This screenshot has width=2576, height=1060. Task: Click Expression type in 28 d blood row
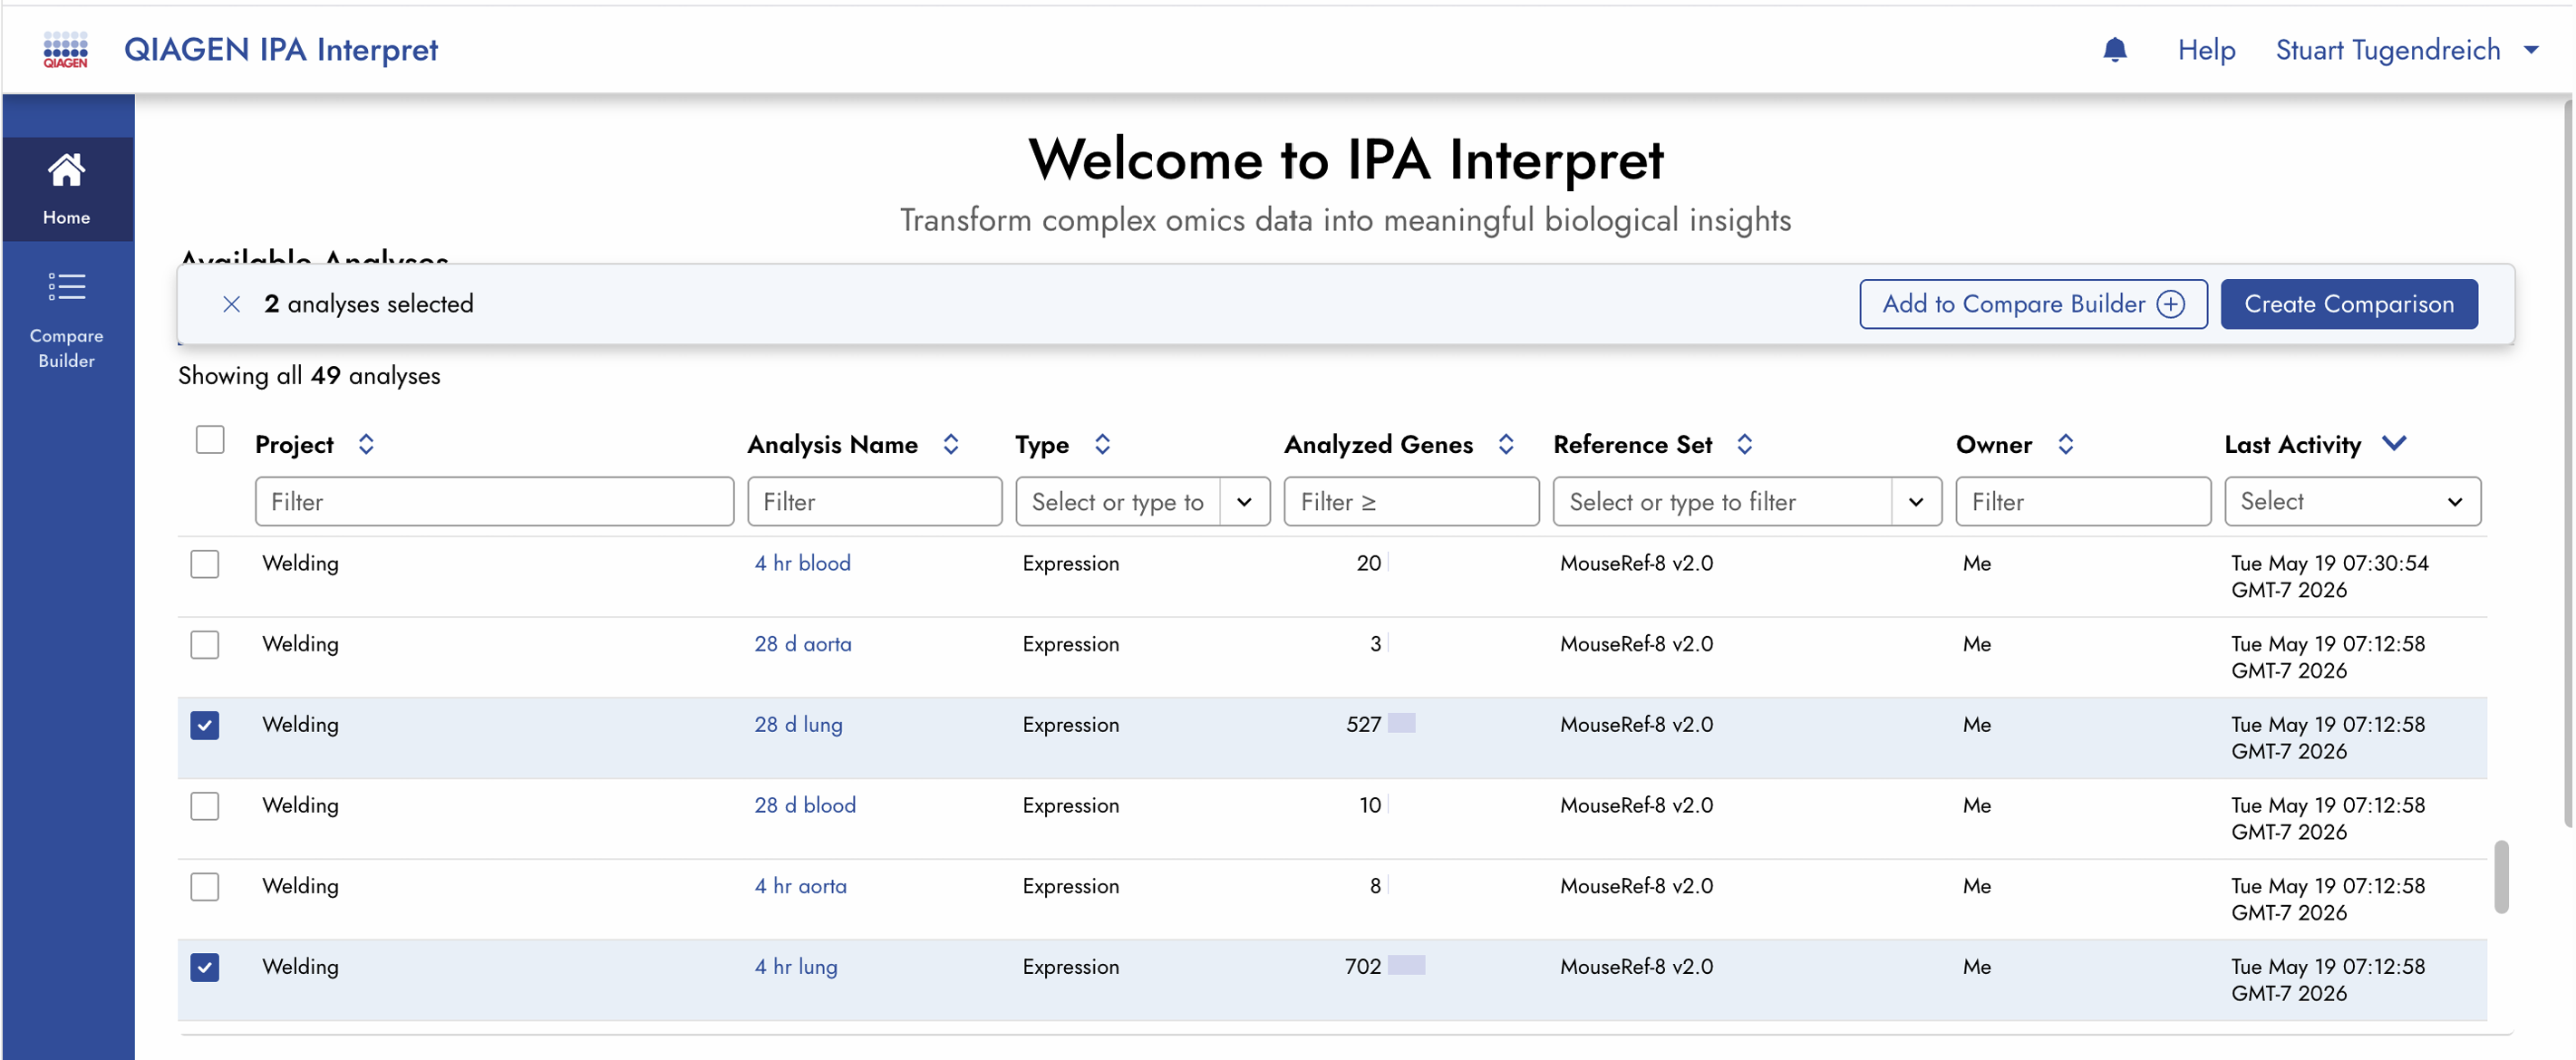tap(1070, 805)
